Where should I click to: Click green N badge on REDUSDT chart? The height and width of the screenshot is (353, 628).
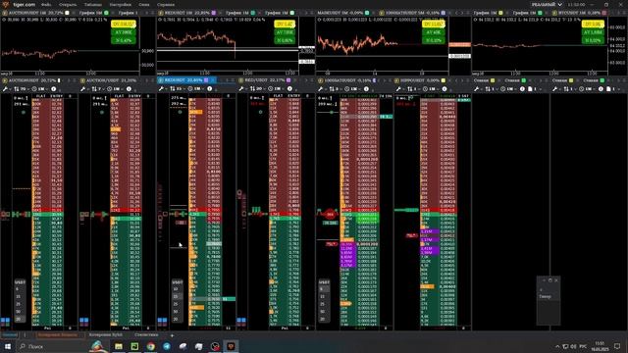(285, 40)
